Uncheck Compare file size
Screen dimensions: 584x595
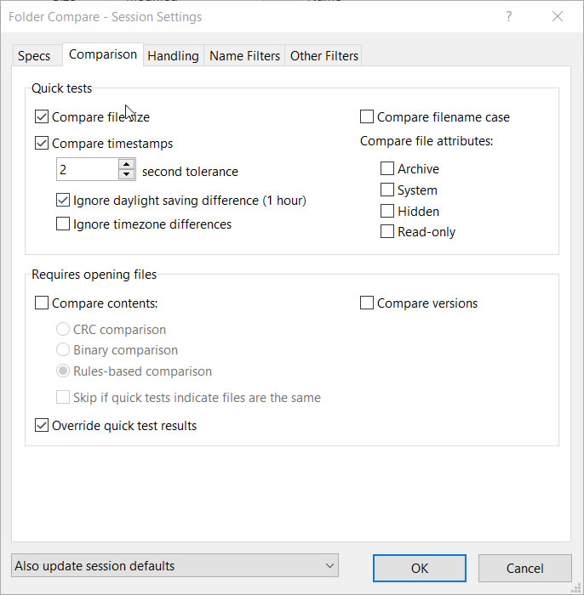(x=42, y=117)
